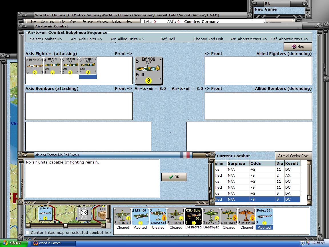
Task: Click the French flag icon in dialog title bar
Action: pyautogui.click(x=185, y=155)
